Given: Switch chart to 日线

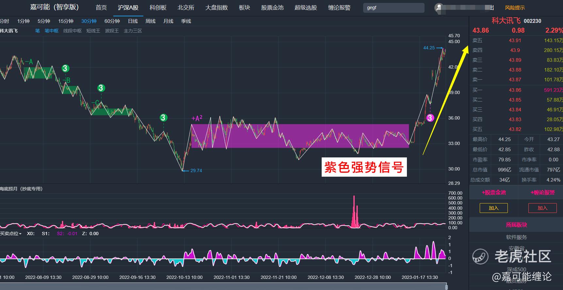Looking at the screenshot, I should pos(133,21).
